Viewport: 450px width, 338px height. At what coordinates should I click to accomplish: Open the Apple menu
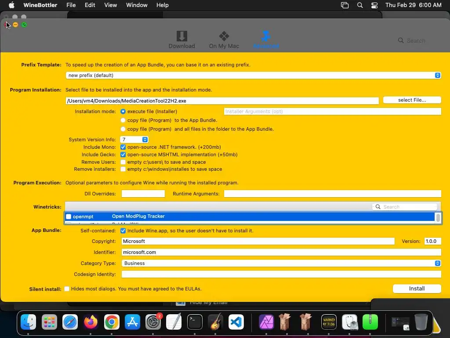tap(11, 5)
